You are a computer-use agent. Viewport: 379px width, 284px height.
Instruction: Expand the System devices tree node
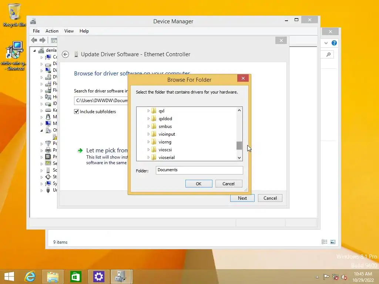(41, 183)
